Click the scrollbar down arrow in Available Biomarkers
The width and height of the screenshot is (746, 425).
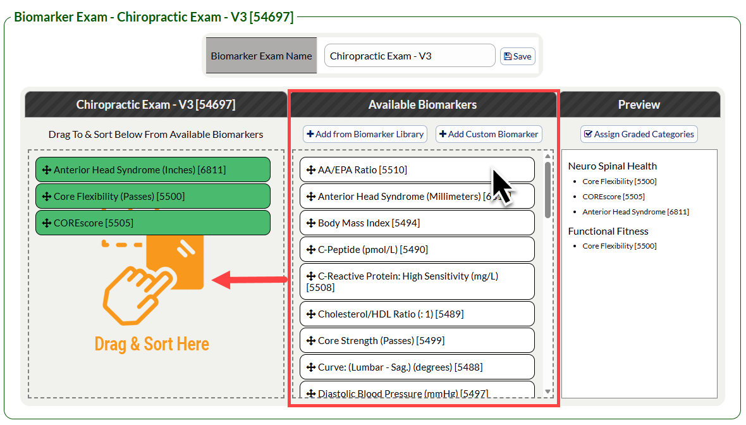[x=547, y=391]
